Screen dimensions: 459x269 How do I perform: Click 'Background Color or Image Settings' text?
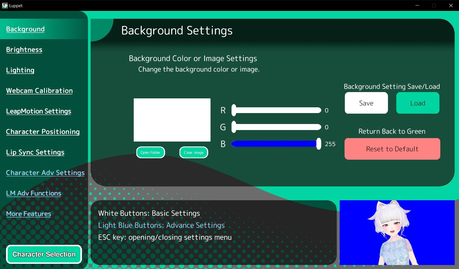(193, 58)
